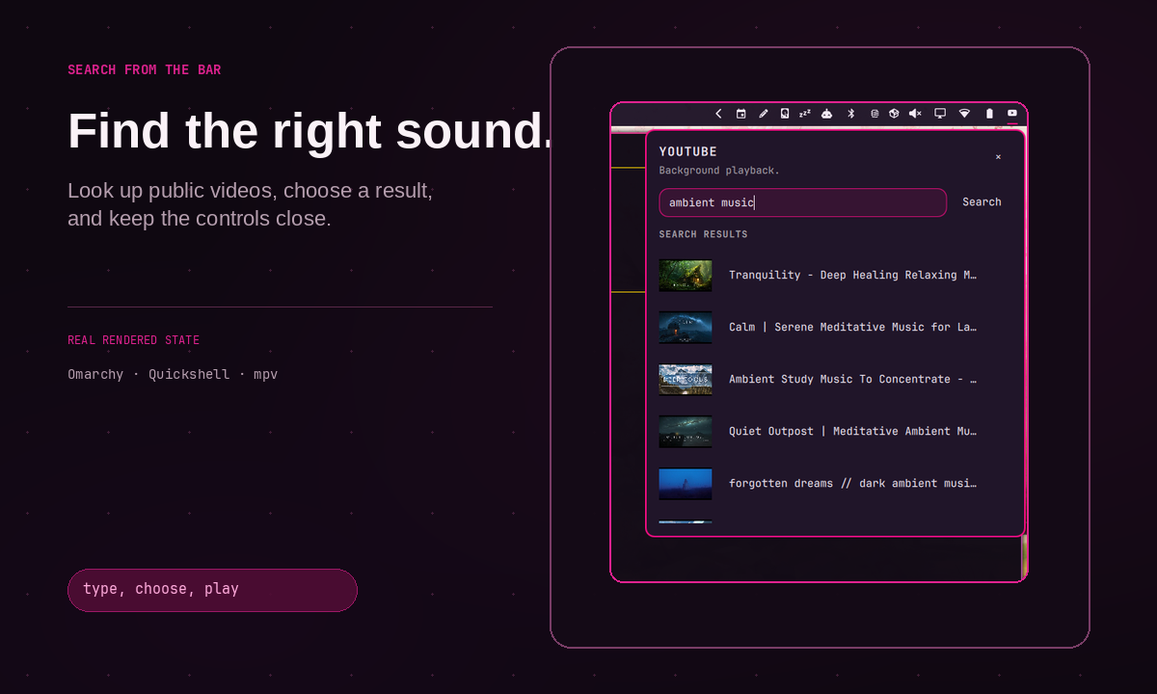Click the 'YOUTUBE' panel title
Image resolution: width=1157 pixels, height=694 pixels.
[x=688, y=152]
